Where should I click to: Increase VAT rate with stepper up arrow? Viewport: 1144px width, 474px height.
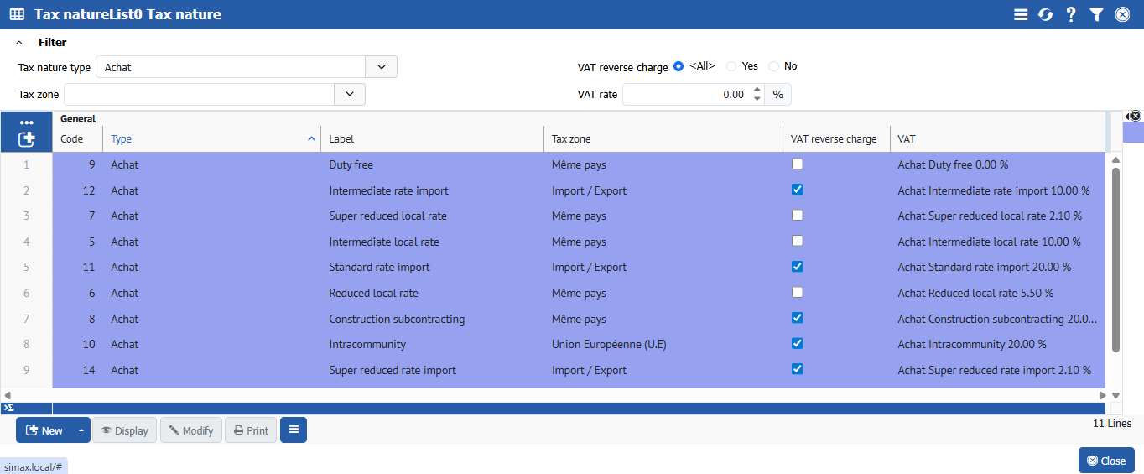pyautogui.click(x=757, y=90)
